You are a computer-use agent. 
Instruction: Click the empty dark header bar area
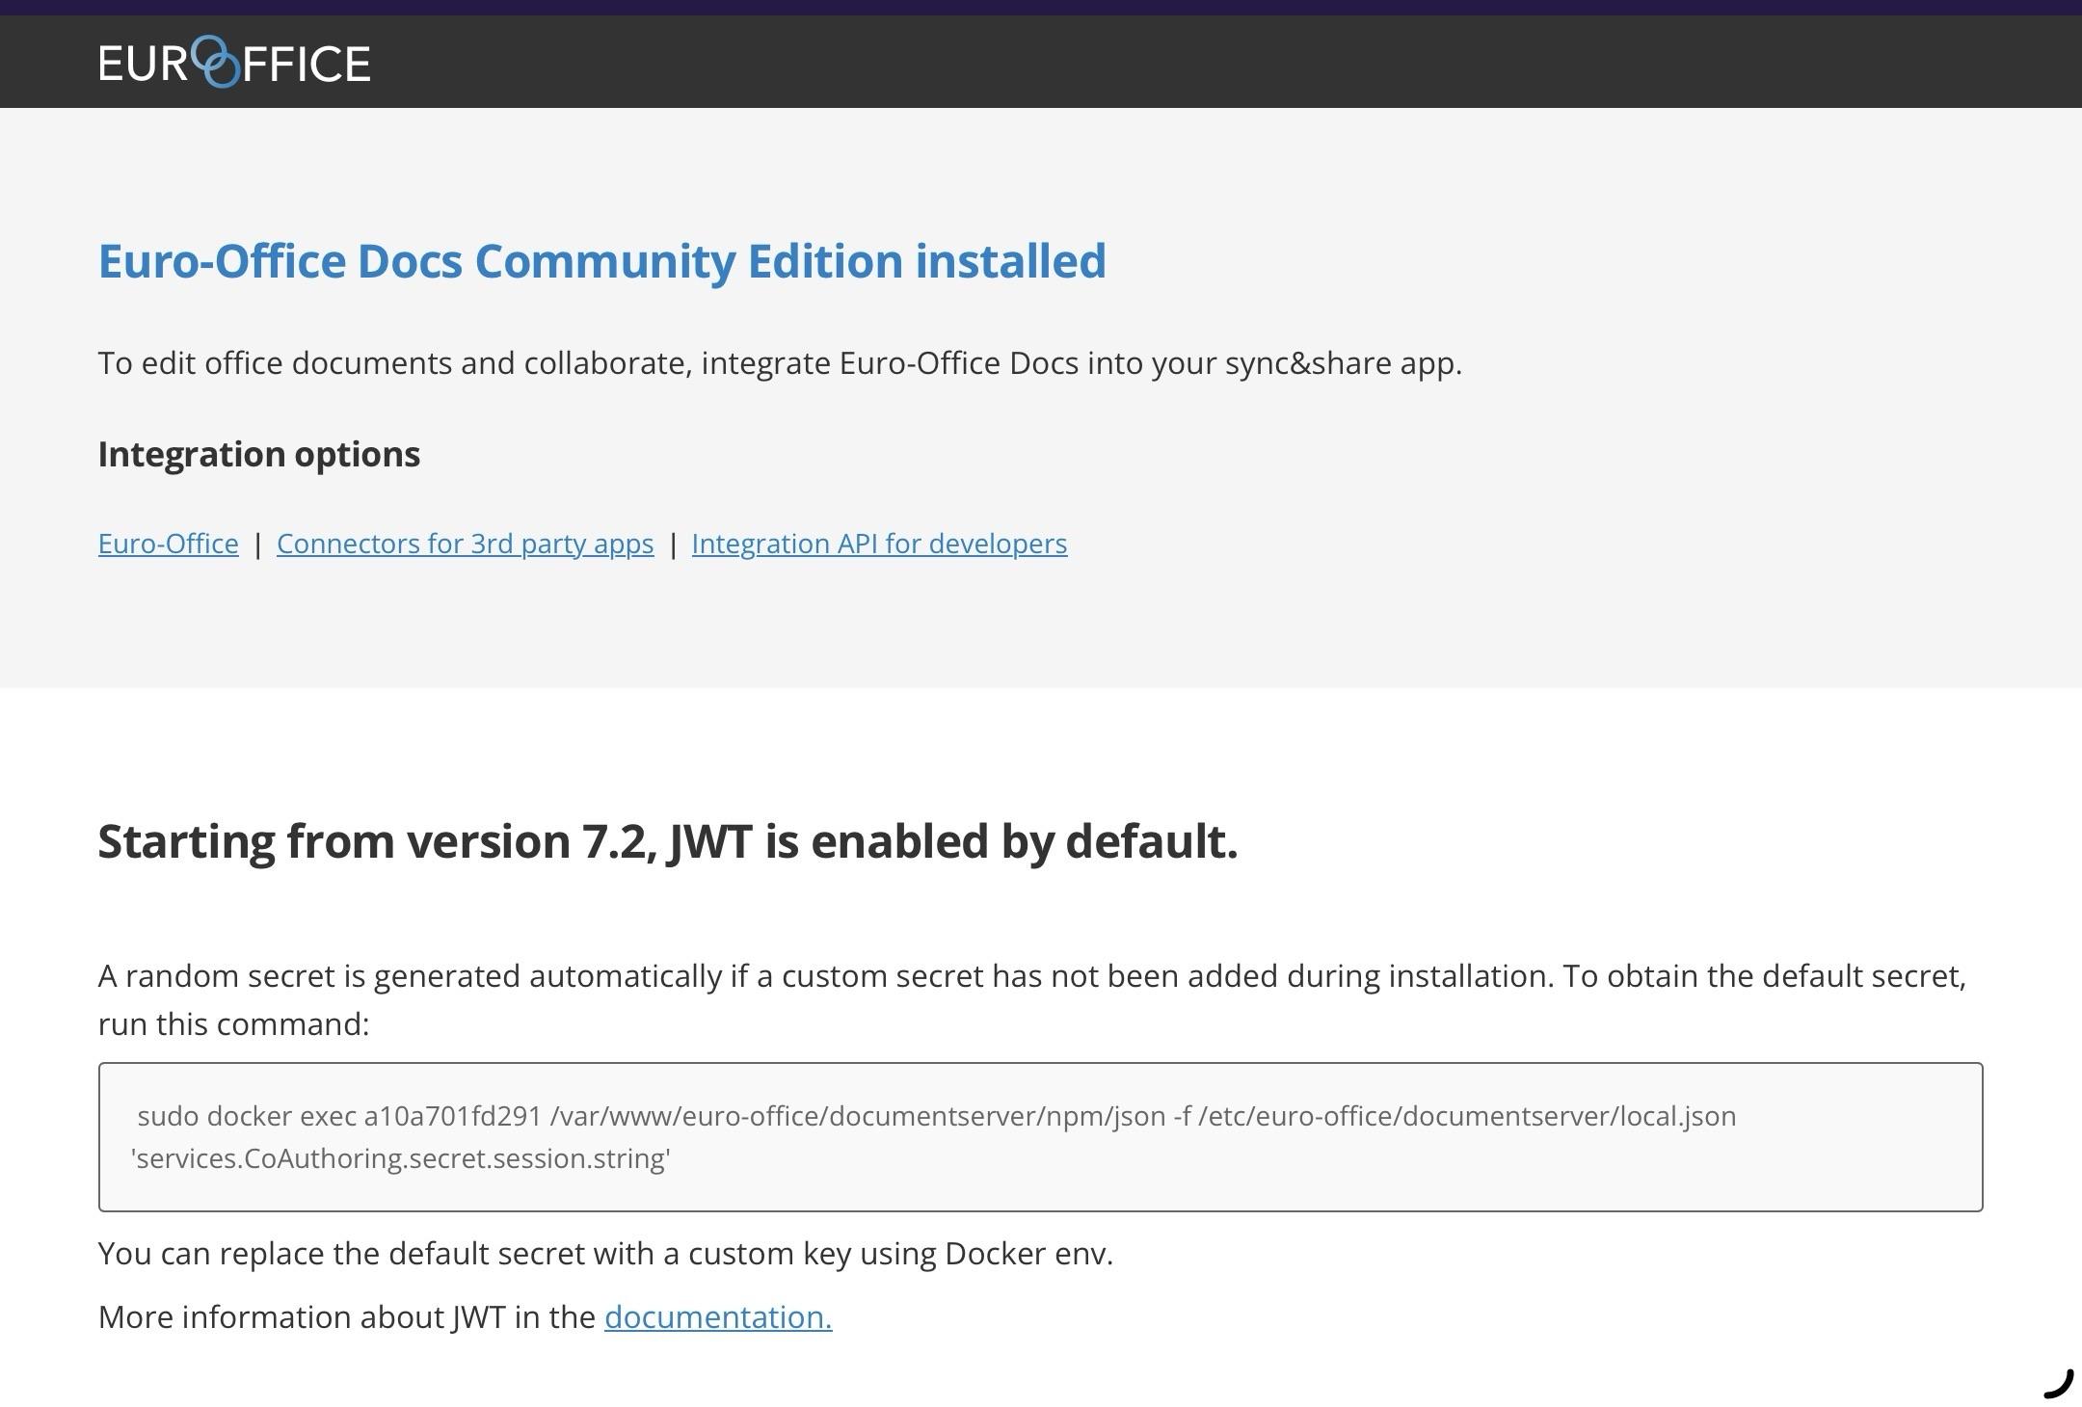coord(1224,62)
